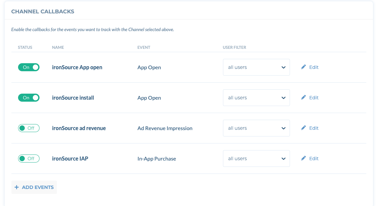This screenshot has width=381, height=206.
Task: Click Edit link for ironSource install
Action: coord(314,98)
